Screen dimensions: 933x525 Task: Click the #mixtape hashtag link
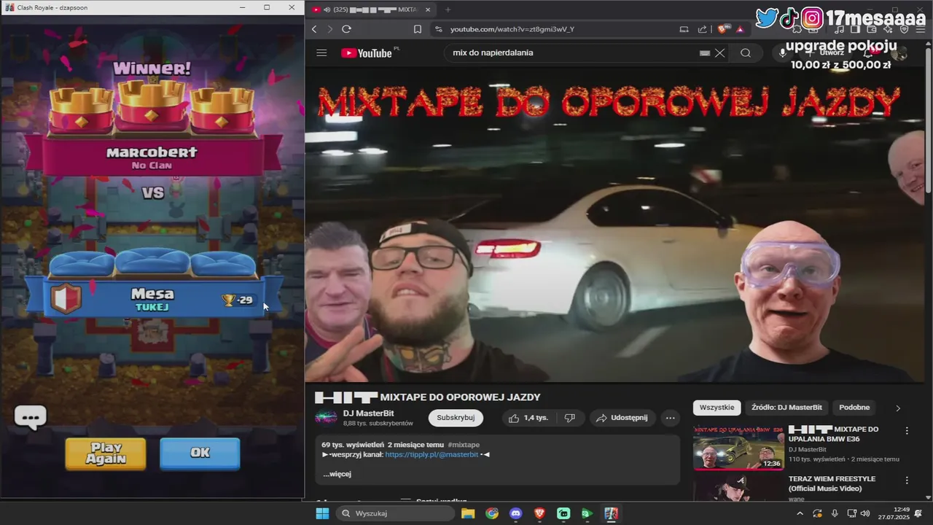pos(464,445)
